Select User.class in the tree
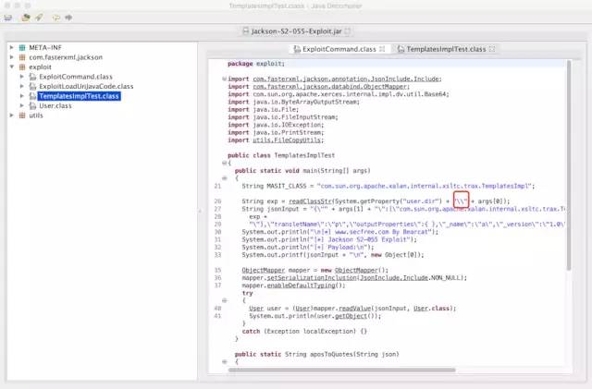The height and width of the screenshot is (389, 592). (x=55, y=106)
